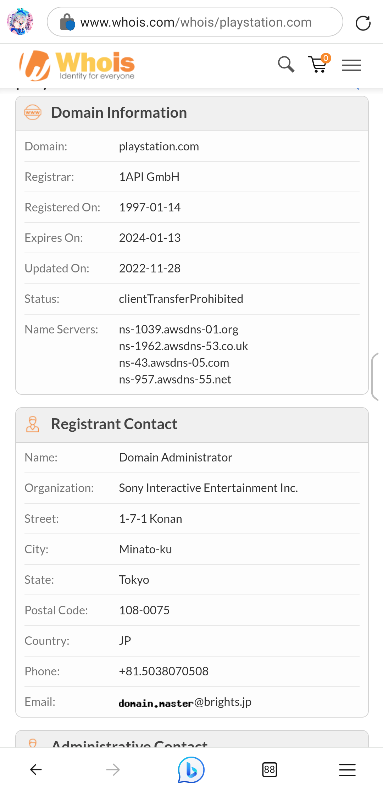Select name server ns-1962.awsdns-53.co.uk
Image resolution: width=383 pixels, height=791 pixels.
pyautogui.click(x=184, y=346)
